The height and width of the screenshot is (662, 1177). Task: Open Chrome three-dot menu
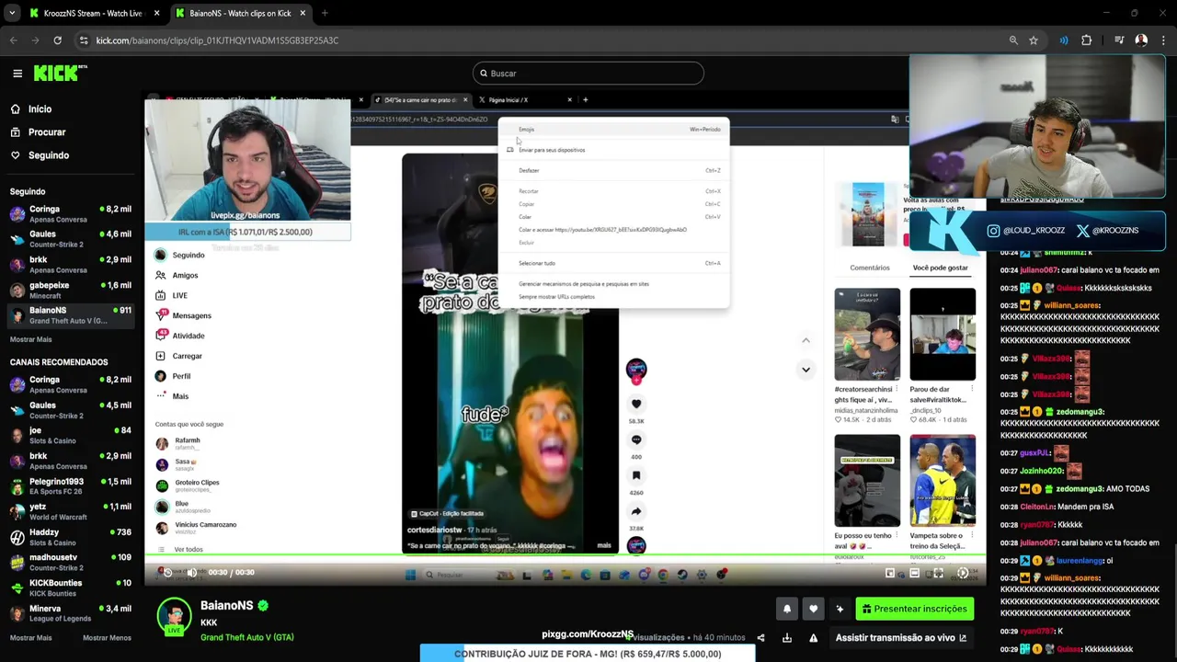pyautogui.click(x=1163, y=40)
